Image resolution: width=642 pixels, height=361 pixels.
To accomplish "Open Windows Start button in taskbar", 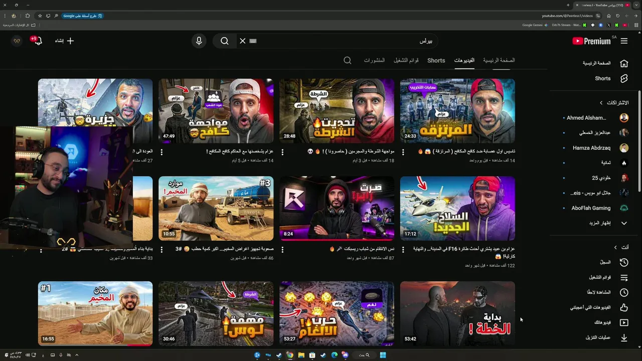I will (x=383, y=355).
